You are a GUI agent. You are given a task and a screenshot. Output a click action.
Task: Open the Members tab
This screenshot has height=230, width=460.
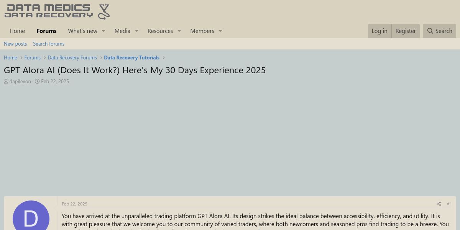coord(202,31)
